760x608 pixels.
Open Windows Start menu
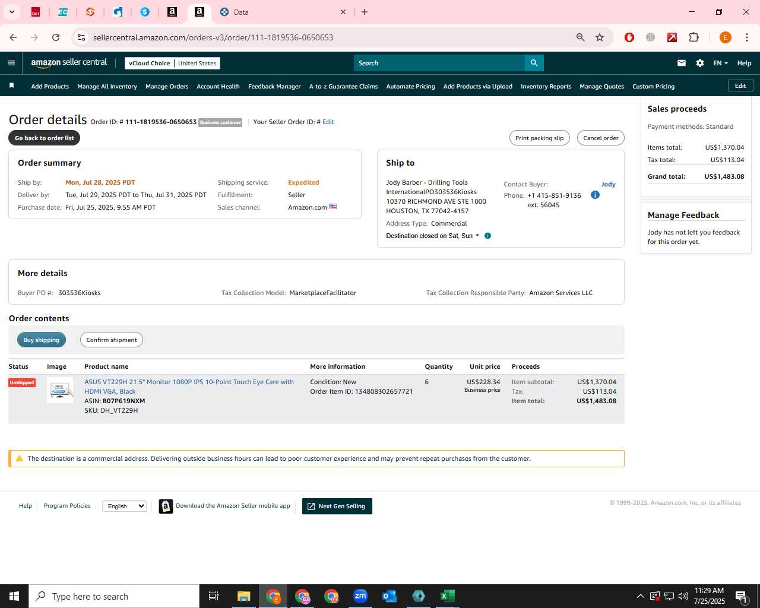click(14, 596)
